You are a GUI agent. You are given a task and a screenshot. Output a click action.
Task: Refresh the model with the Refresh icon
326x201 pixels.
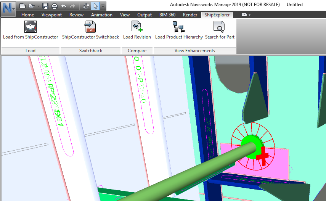click(86, 6)
